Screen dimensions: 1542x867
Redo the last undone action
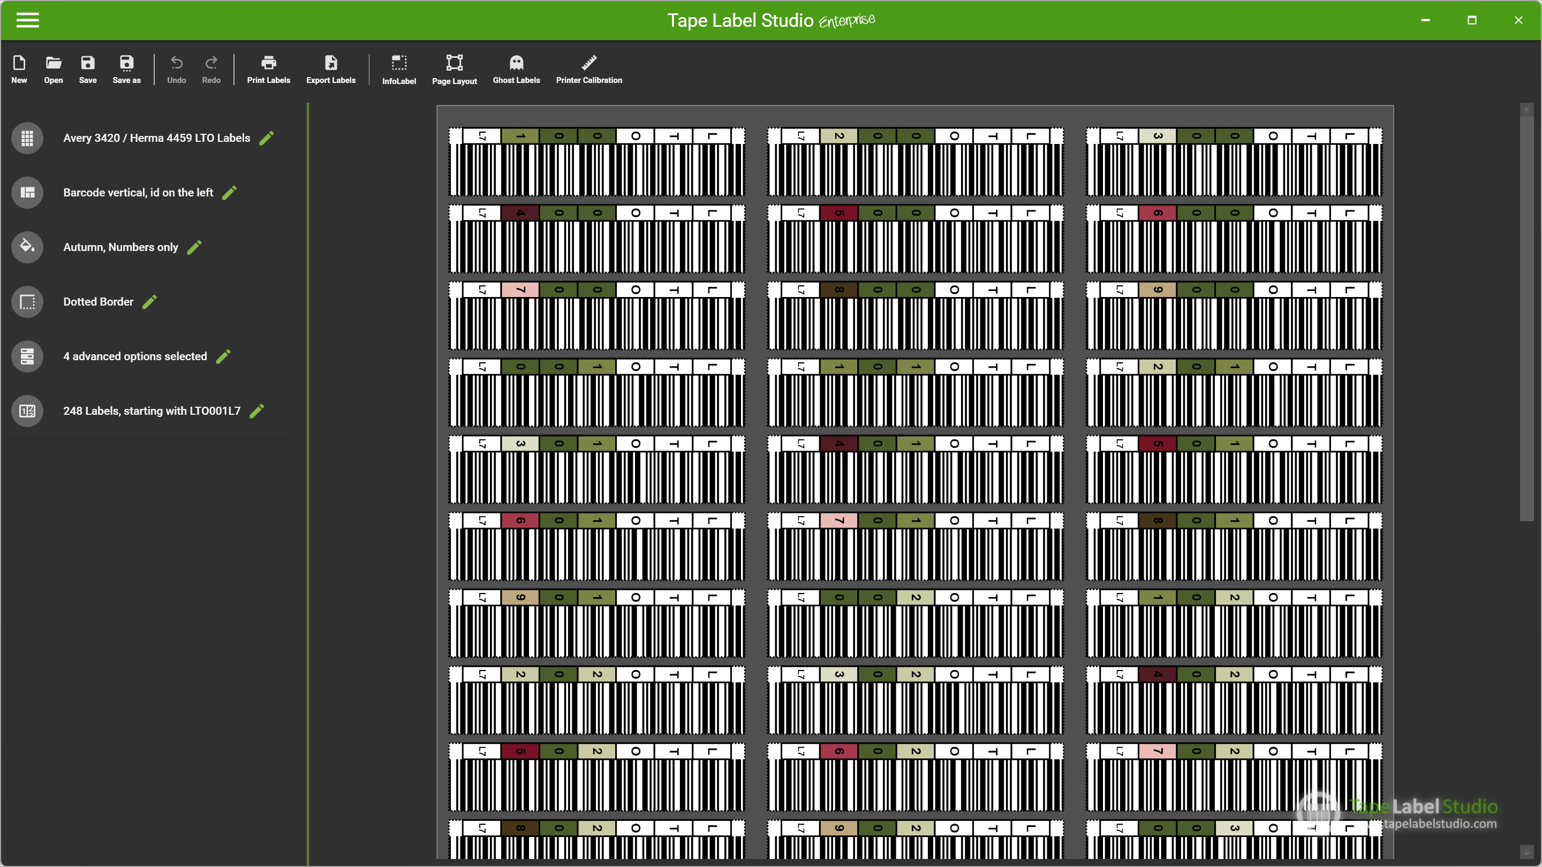(211, 70)
